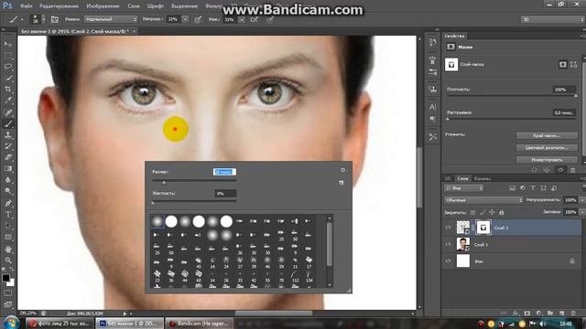Click the Windows Start button
Viewport: 586px width, 329px height.
click(x=11, y=323)
